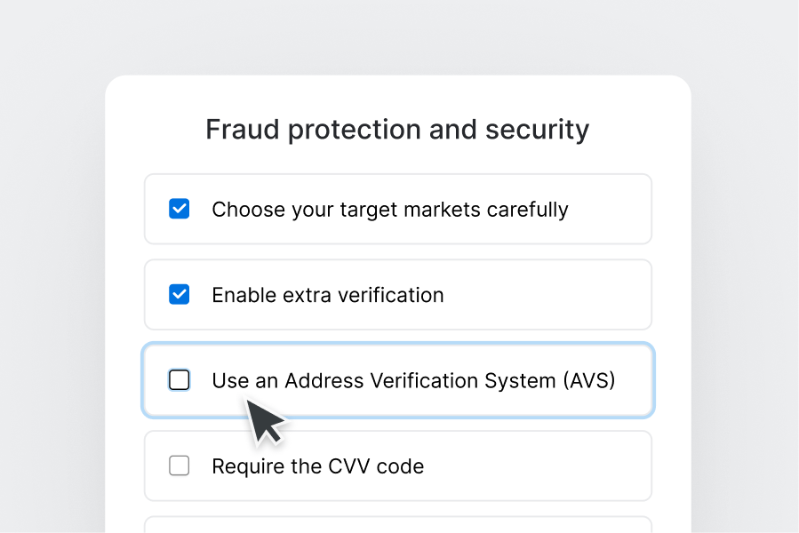The height and width of the screenshot is (533, 799).
Task: Click the partially visible bottom option card
Action: point(397,526)
